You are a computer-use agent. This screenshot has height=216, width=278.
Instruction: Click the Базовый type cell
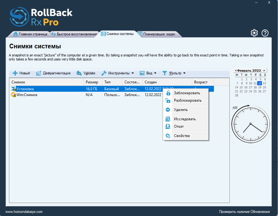point(111,89)
